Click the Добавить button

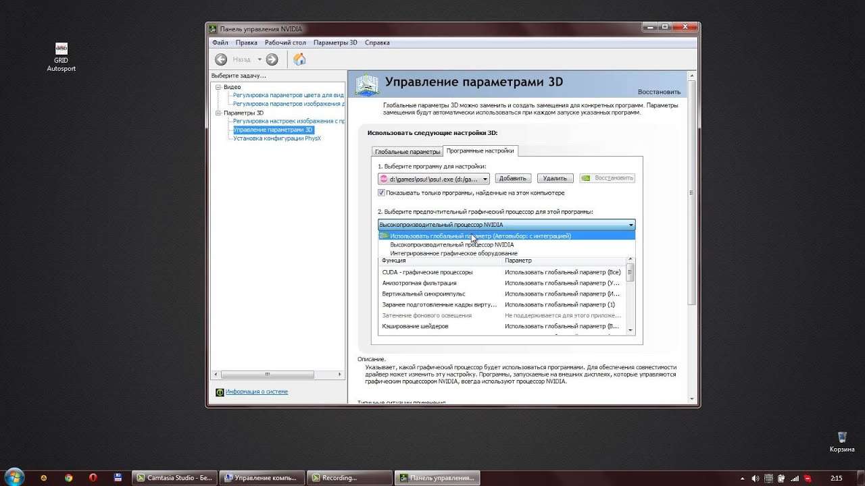click(x=512, y=178)
